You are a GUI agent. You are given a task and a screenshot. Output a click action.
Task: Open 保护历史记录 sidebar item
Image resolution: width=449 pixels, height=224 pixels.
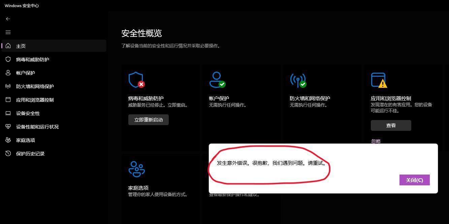[54, 153]
